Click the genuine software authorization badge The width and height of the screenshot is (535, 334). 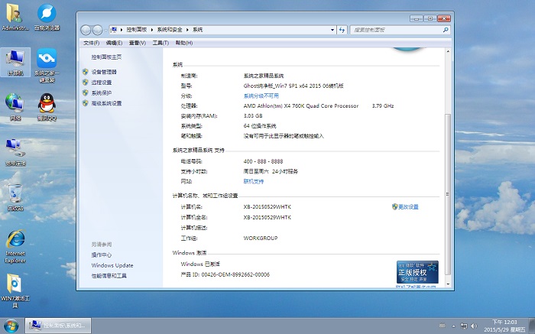click(417, 272)
